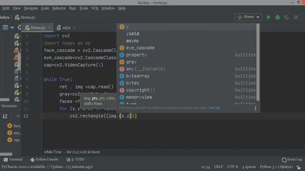This screenshot has height=171, width=305.
Task: Click line number 12 in the gutter
Action: (26, 116)
